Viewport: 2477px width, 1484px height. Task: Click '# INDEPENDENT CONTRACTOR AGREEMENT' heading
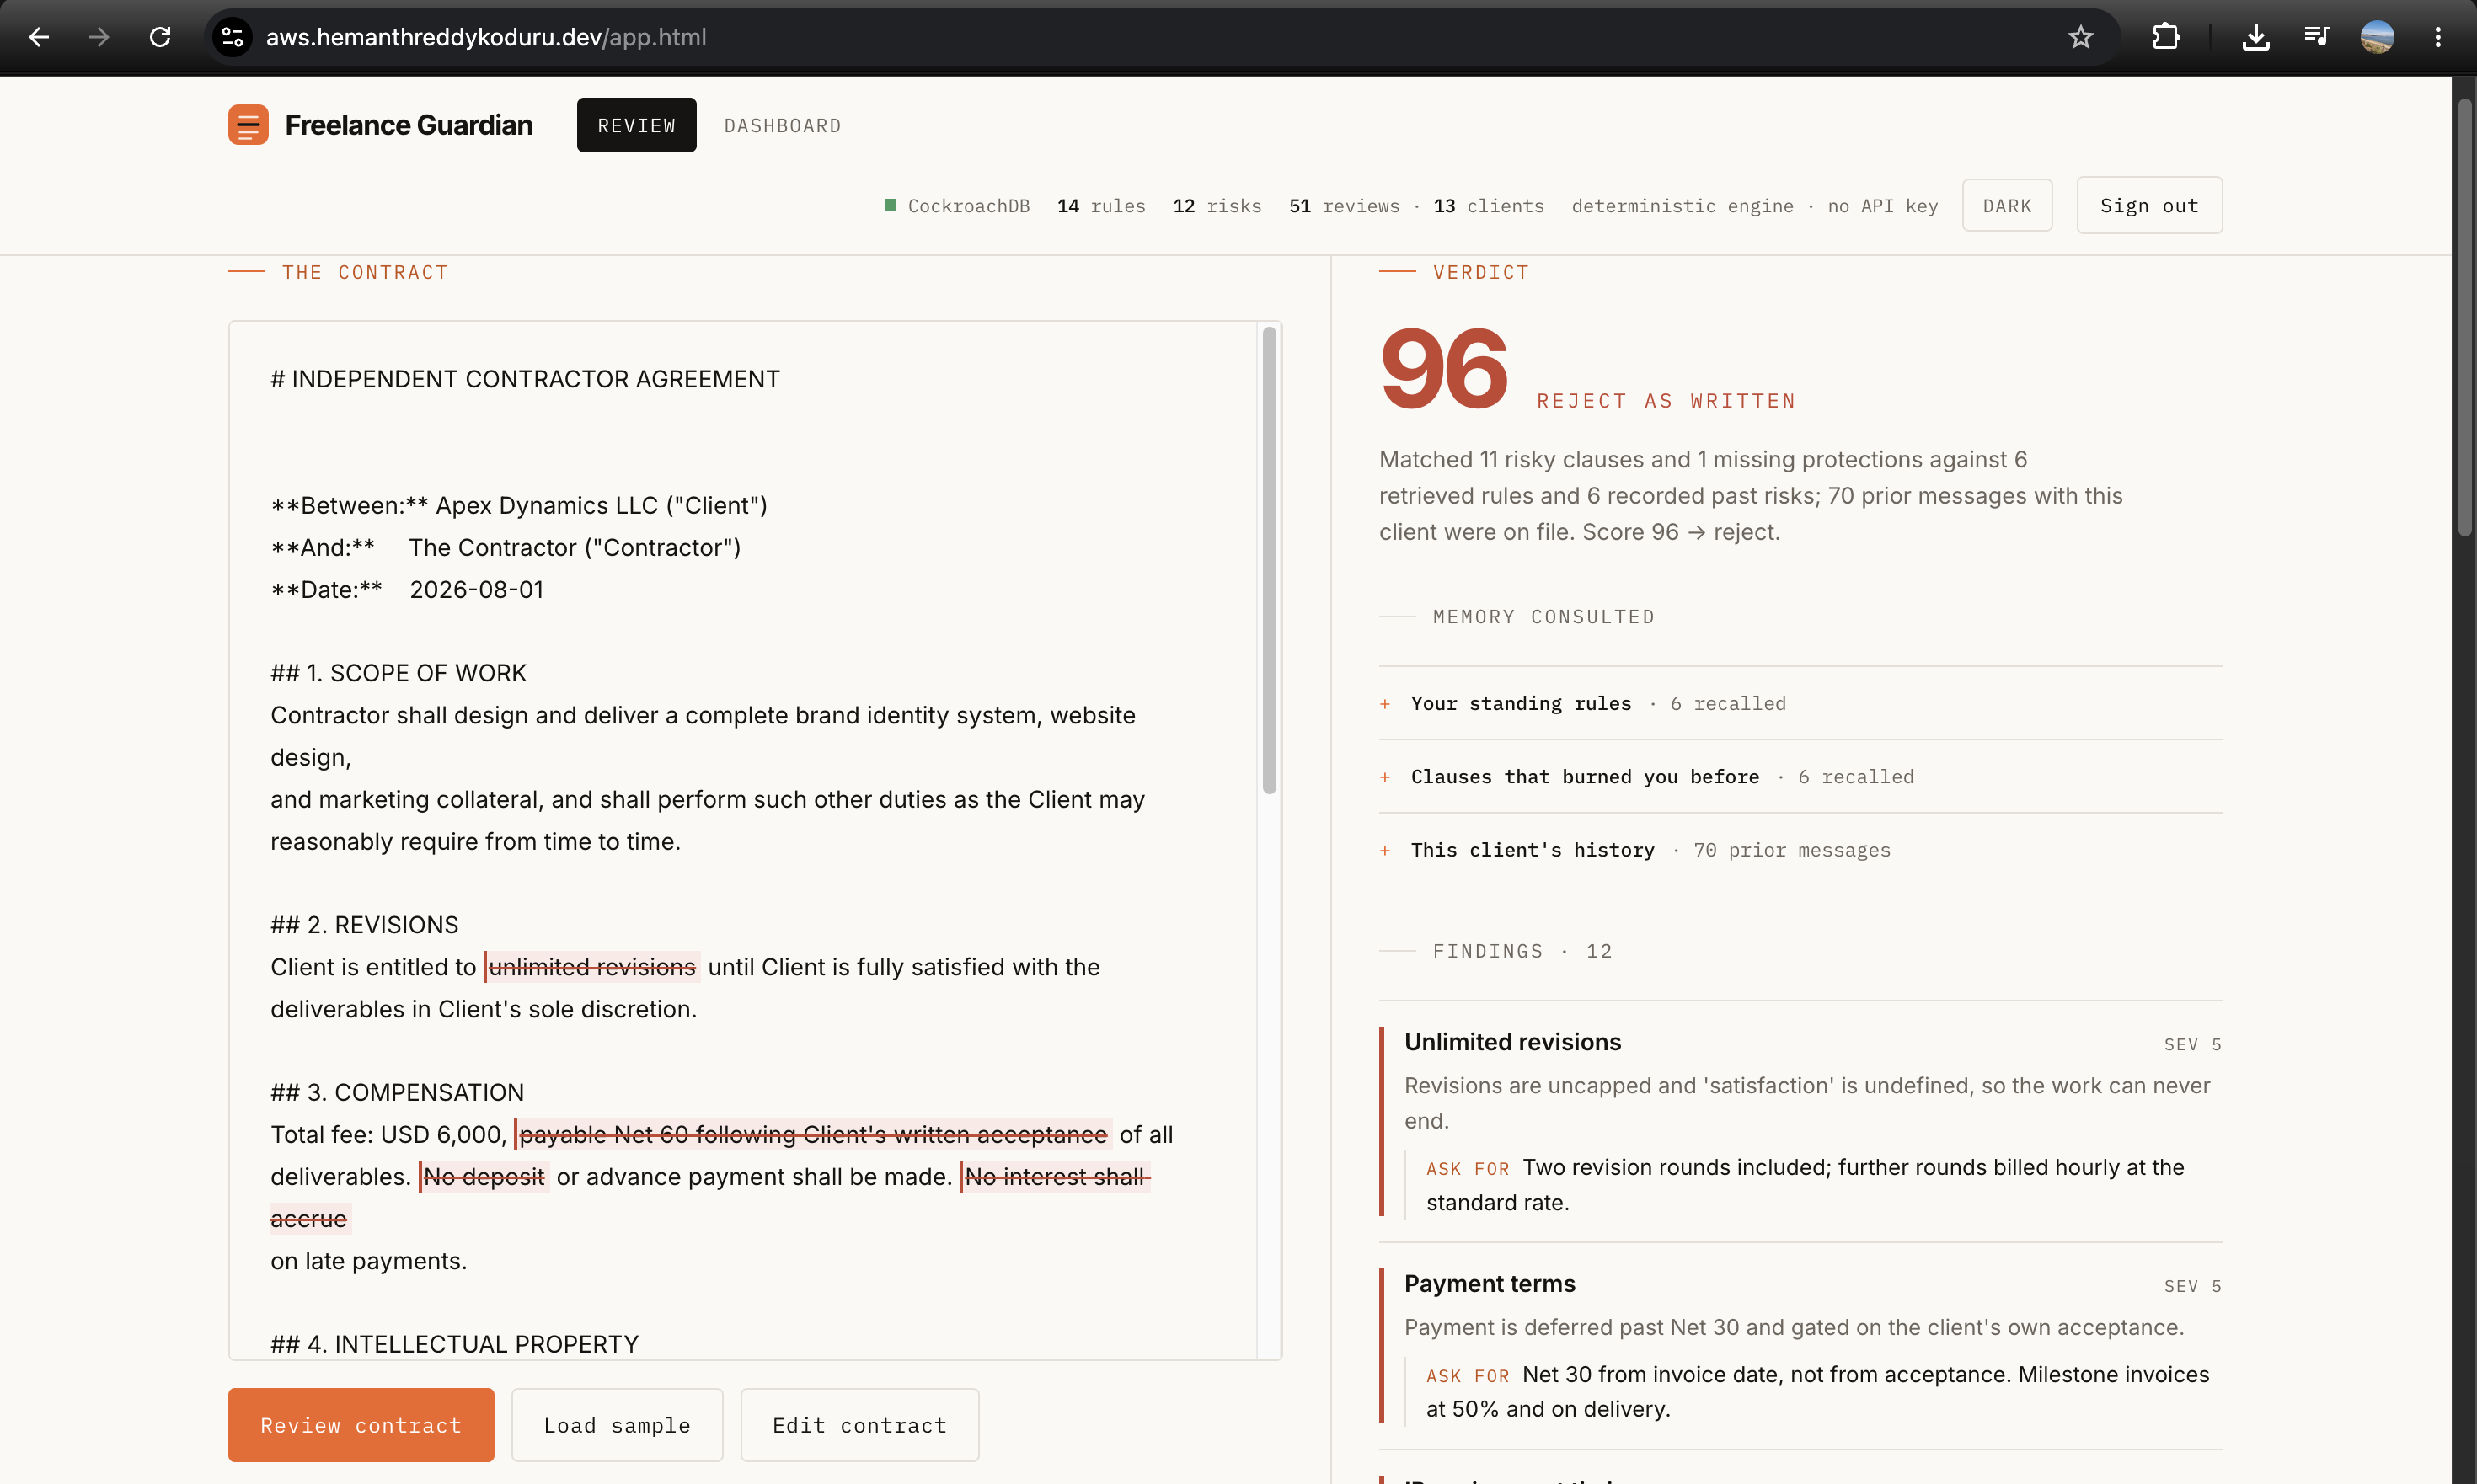click(525, 379)
